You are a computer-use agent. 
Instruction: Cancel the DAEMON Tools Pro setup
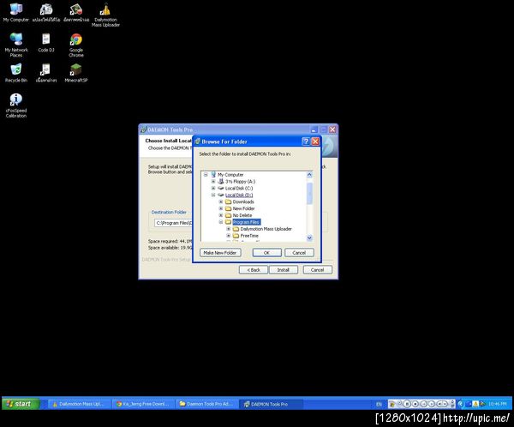(x=317, y=270)
